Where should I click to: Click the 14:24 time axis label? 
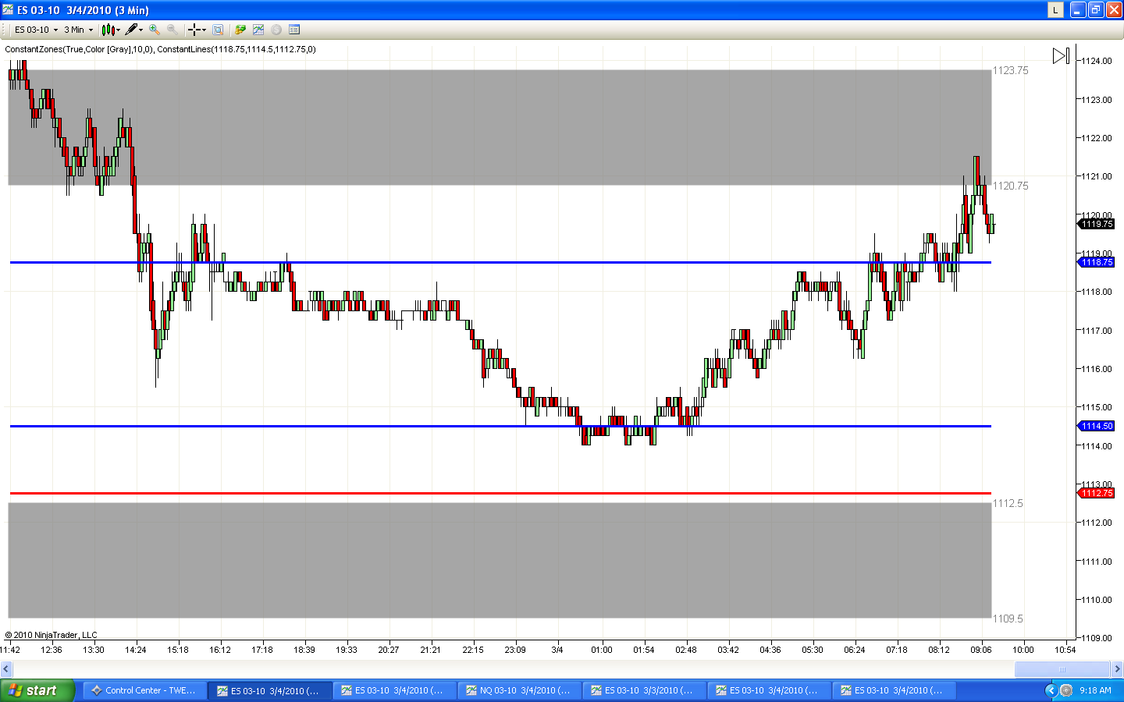[x=136, y=650]
